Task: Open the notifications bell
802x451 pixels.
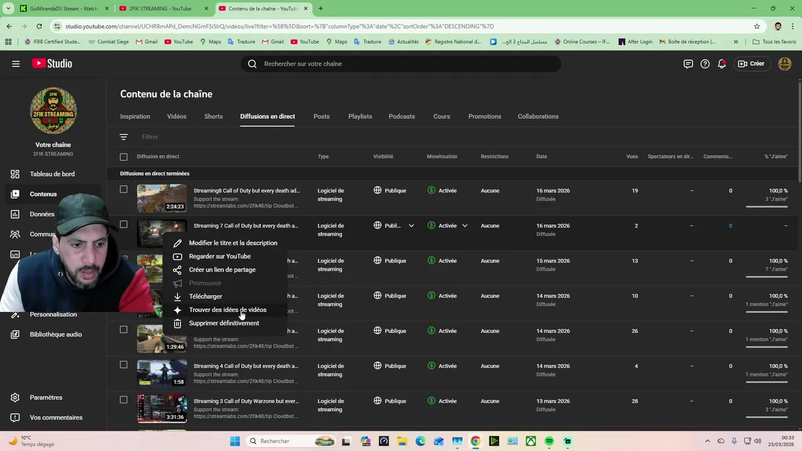Action: pos(722,63)
